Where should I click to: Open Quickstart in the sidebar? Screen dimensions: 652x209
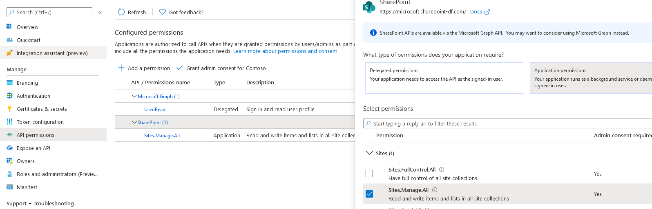click(29, 40)
